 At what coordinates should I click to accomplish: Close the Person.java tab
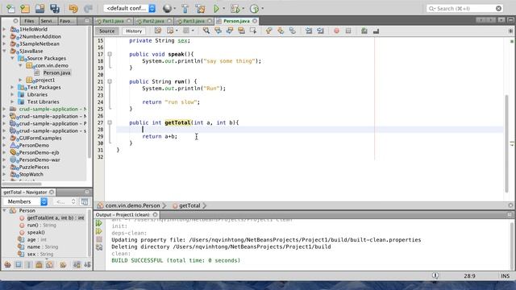(255, 21)
